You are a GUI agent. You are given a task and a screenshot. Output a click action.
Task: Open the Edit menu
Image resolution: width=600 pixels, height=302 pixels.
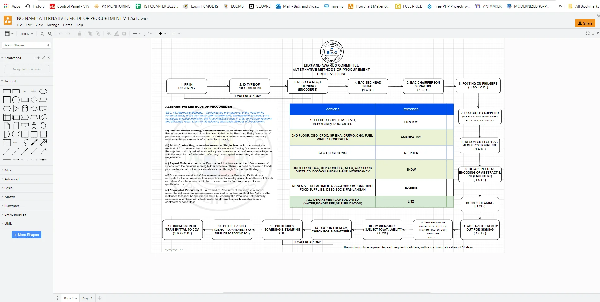(x=29, y=25)
